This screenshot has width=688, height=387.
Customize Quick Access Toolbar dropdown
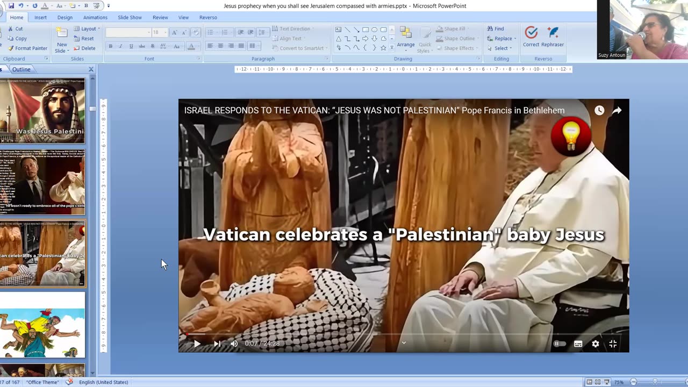click(108, 6)
